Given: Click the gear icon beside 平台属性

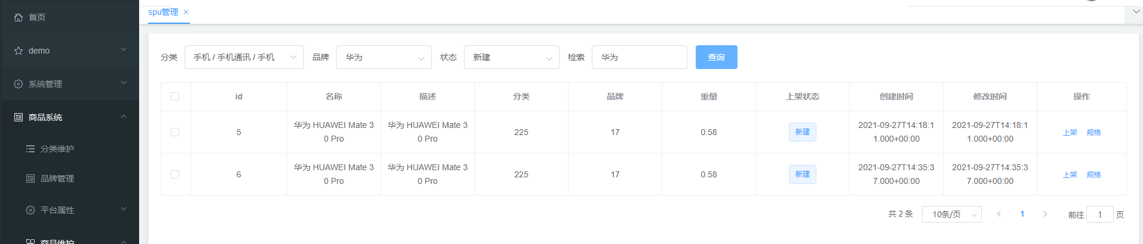Looking at the screenshot, I should coord(30,210).
